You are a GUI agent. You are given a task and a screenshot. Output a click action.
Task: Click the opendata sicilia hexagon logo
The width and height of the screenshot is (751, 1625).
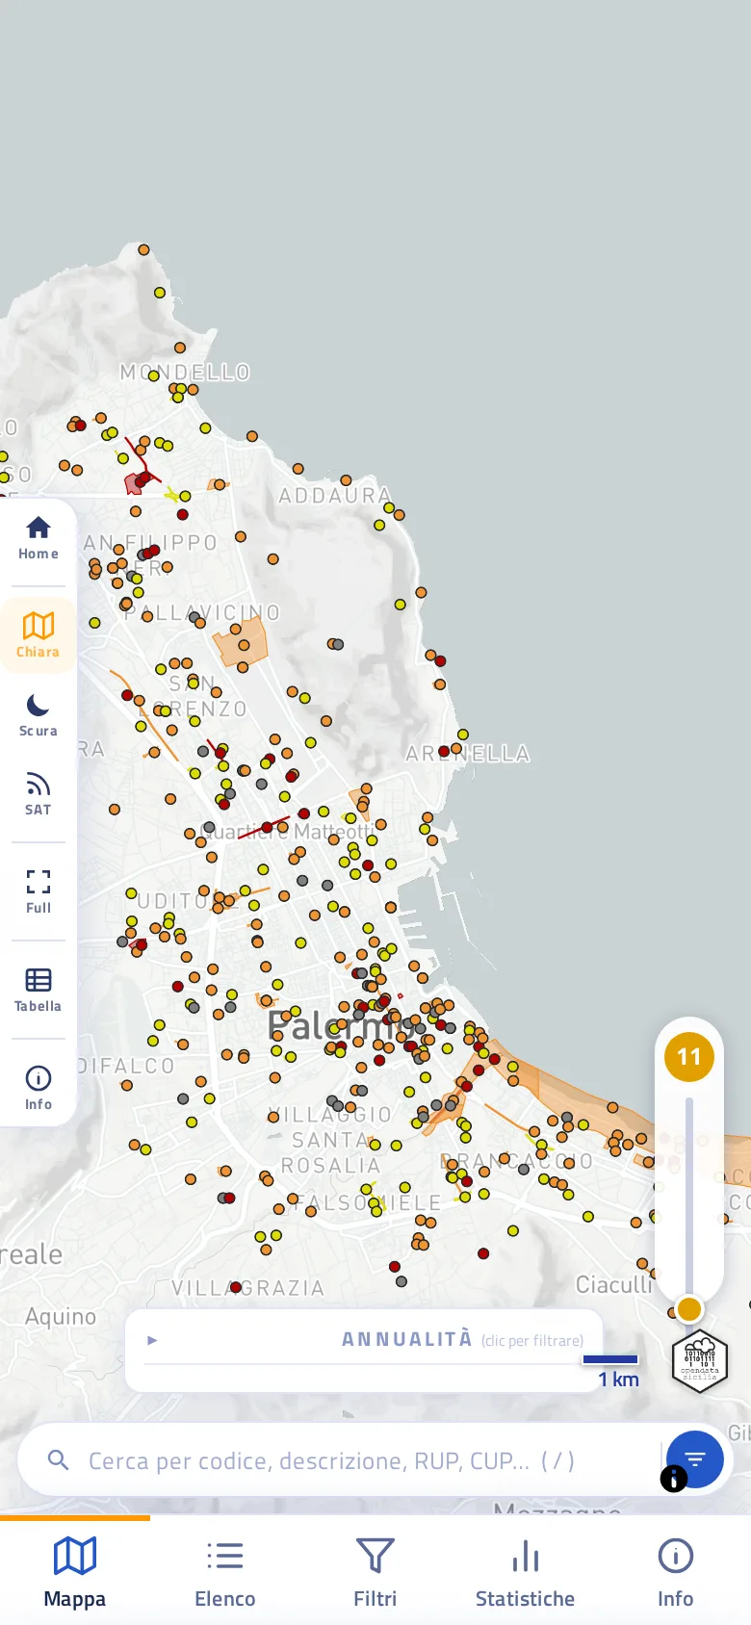700,1361
